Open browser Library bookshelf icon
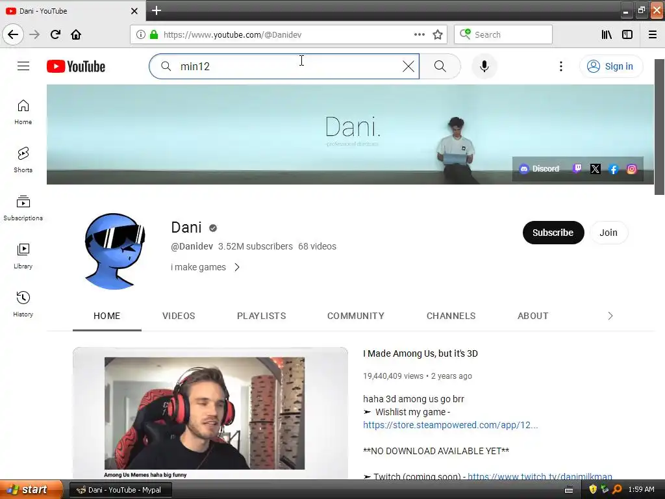The image size is (665, 499). tap(607, 34)
